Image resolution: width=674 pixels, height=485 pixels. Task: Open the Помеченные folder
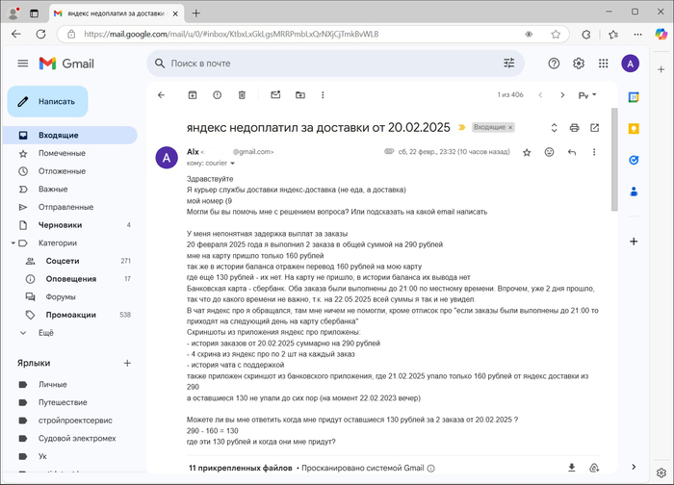70,153
